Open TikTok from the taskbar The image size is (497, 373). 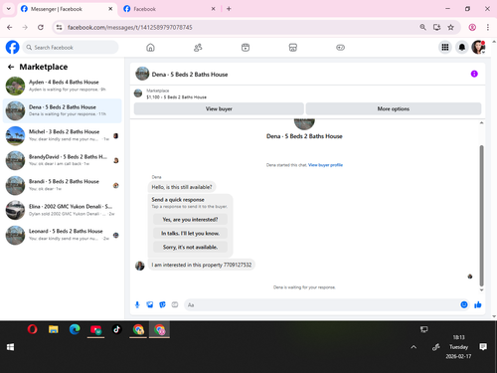116,329
